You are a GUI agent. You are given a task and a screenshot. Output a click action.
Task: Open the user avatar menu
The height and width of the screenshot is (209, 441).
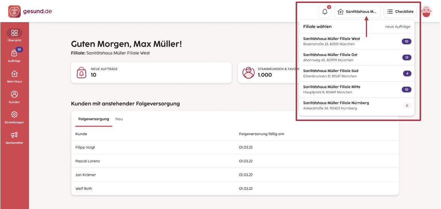426,12
